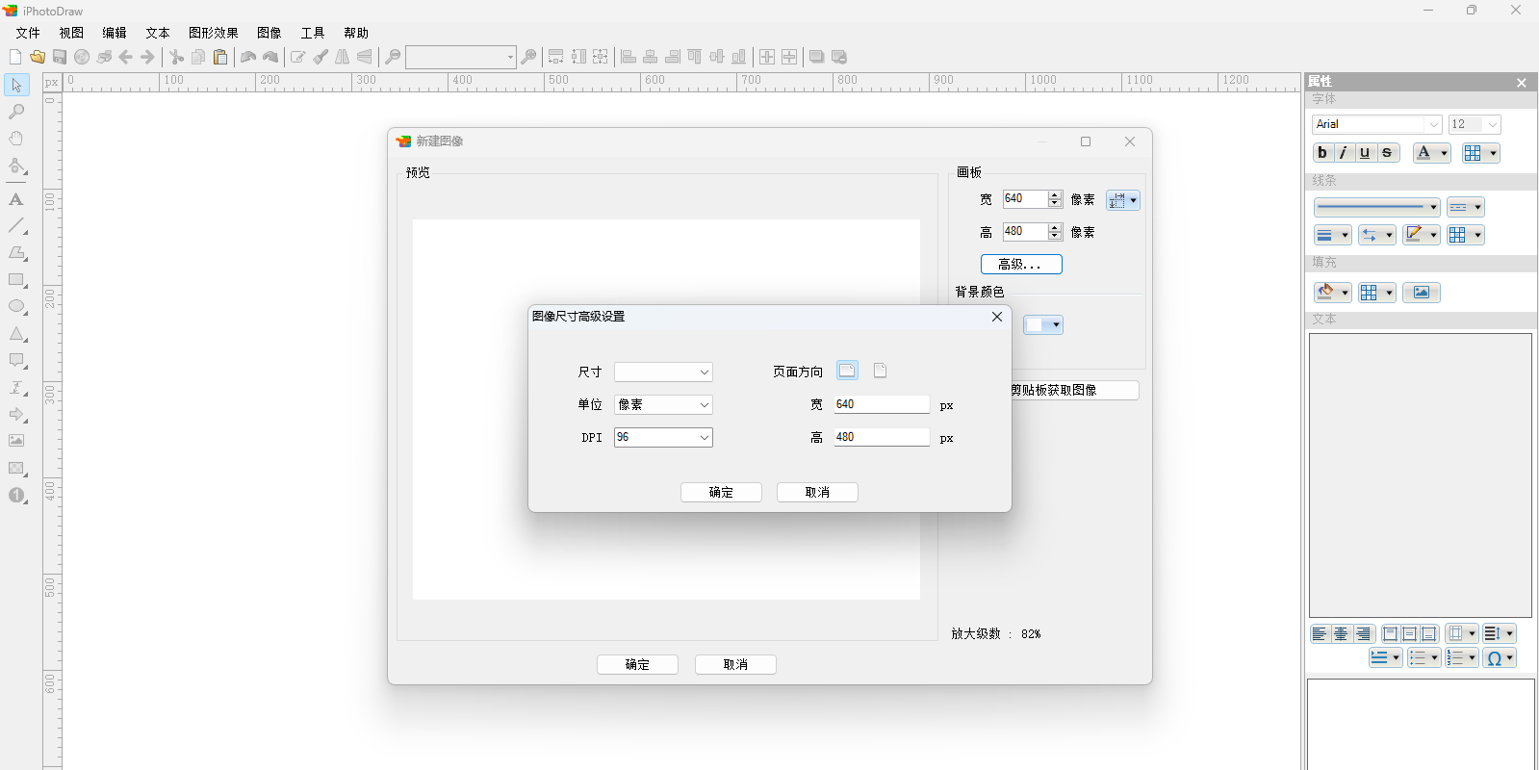Expand the 单位 unit dropdown

(x=663, y=405)
